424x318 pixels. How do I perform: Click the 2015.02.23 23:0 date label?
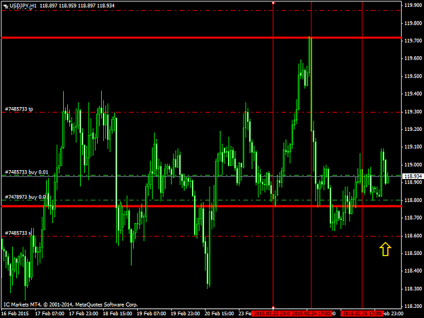pos(271,314)
